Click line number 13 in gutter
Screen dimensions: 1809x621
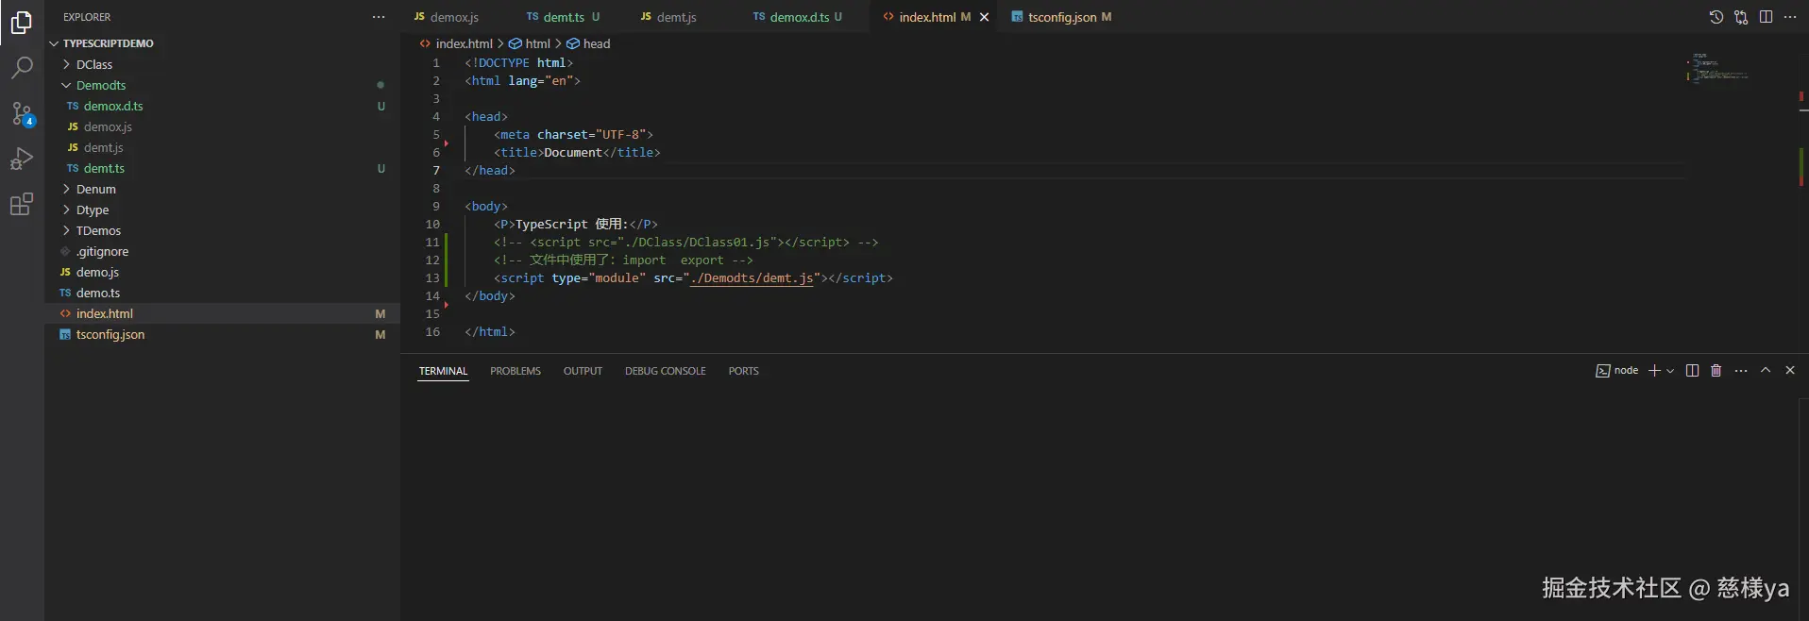pyautogui.click(x=432, y=278)
